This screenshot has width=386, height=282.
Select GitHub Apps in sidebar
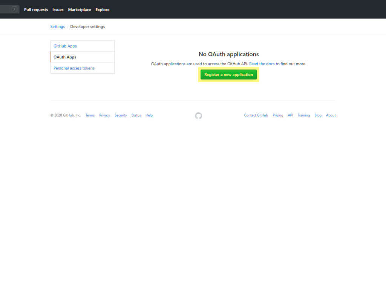click(x=83, y=46)
